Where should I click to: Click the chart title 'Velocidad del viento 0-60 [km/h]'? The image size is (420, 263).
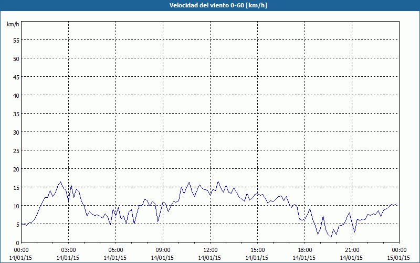[x=218, y=5]
